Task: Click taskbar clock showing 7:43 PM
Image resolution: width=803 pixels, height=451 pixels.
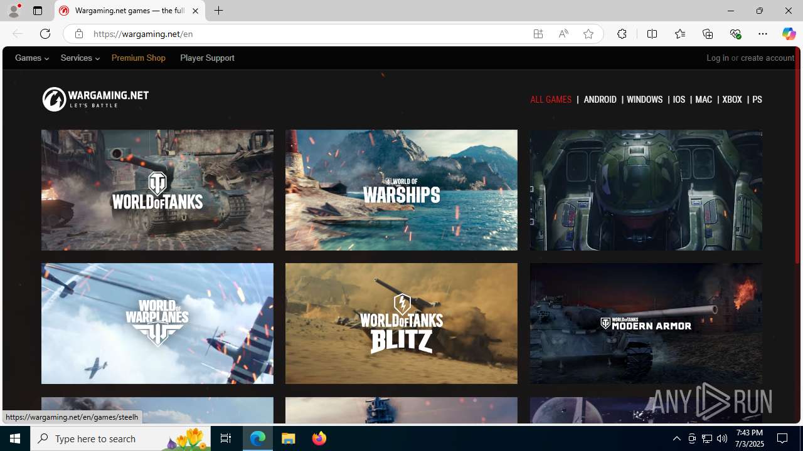Action: [750, 438]
